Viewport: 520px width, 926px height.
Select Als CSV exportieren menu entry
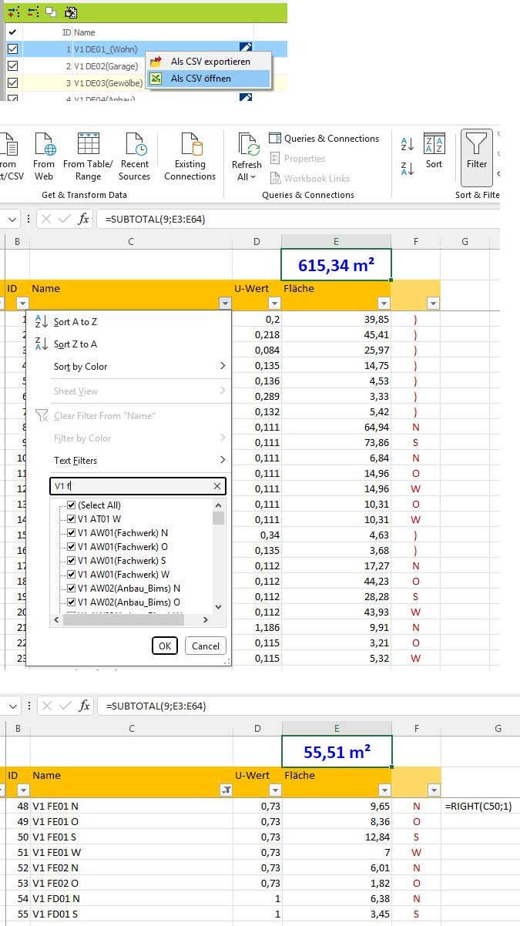(x=210, y=62)
